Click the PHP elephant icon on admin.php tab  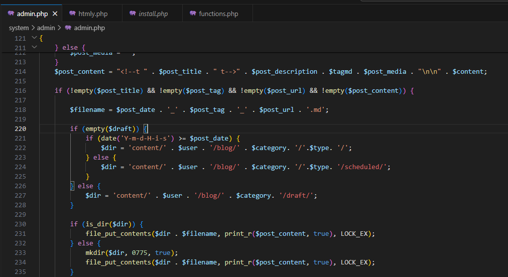(11, 14)
